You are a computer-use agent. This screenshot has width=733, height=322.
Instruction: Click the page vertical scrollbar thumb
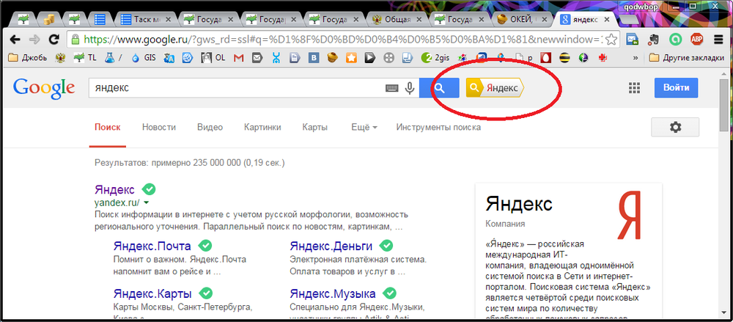pos(723,106)
